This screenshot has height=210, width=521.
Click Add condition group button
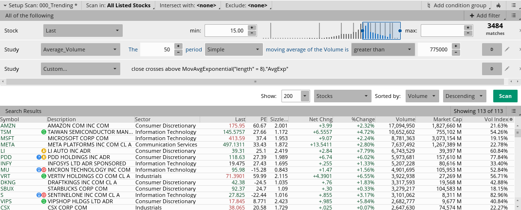(x=458, y=5)
